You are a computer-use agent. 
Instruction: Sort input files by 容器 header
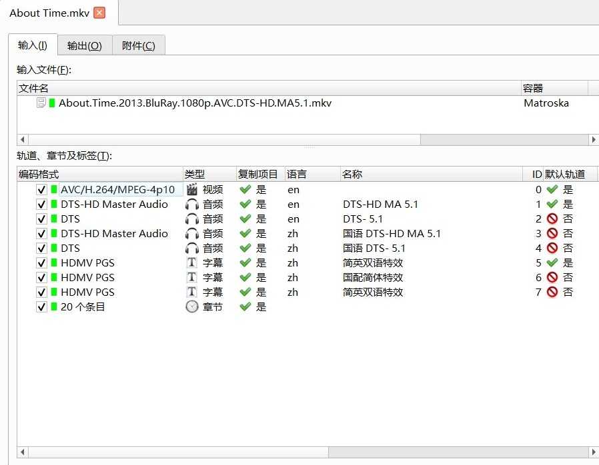coord(555,88)
